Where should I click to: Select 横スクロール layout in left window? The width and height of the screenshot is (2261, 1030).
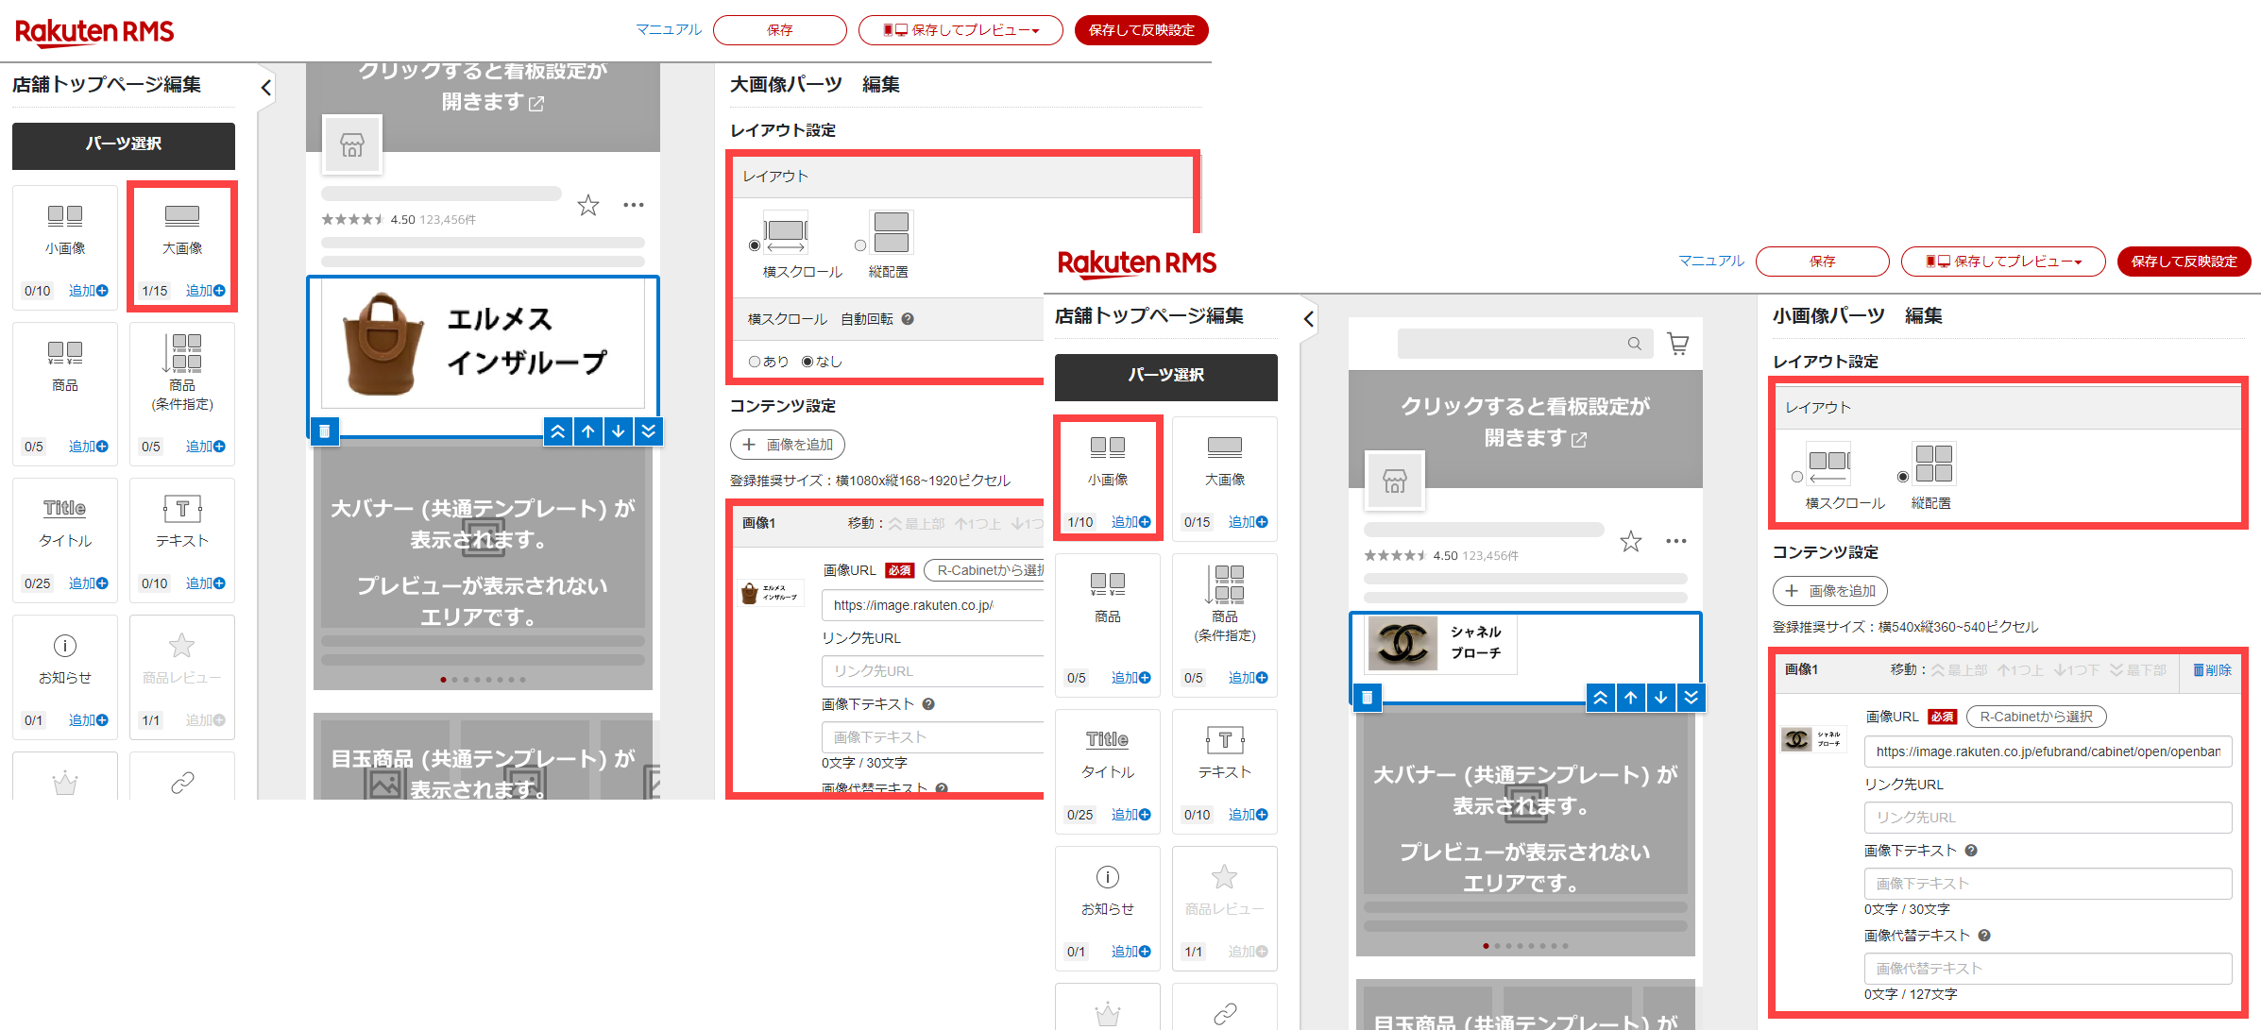pos(754,245)
